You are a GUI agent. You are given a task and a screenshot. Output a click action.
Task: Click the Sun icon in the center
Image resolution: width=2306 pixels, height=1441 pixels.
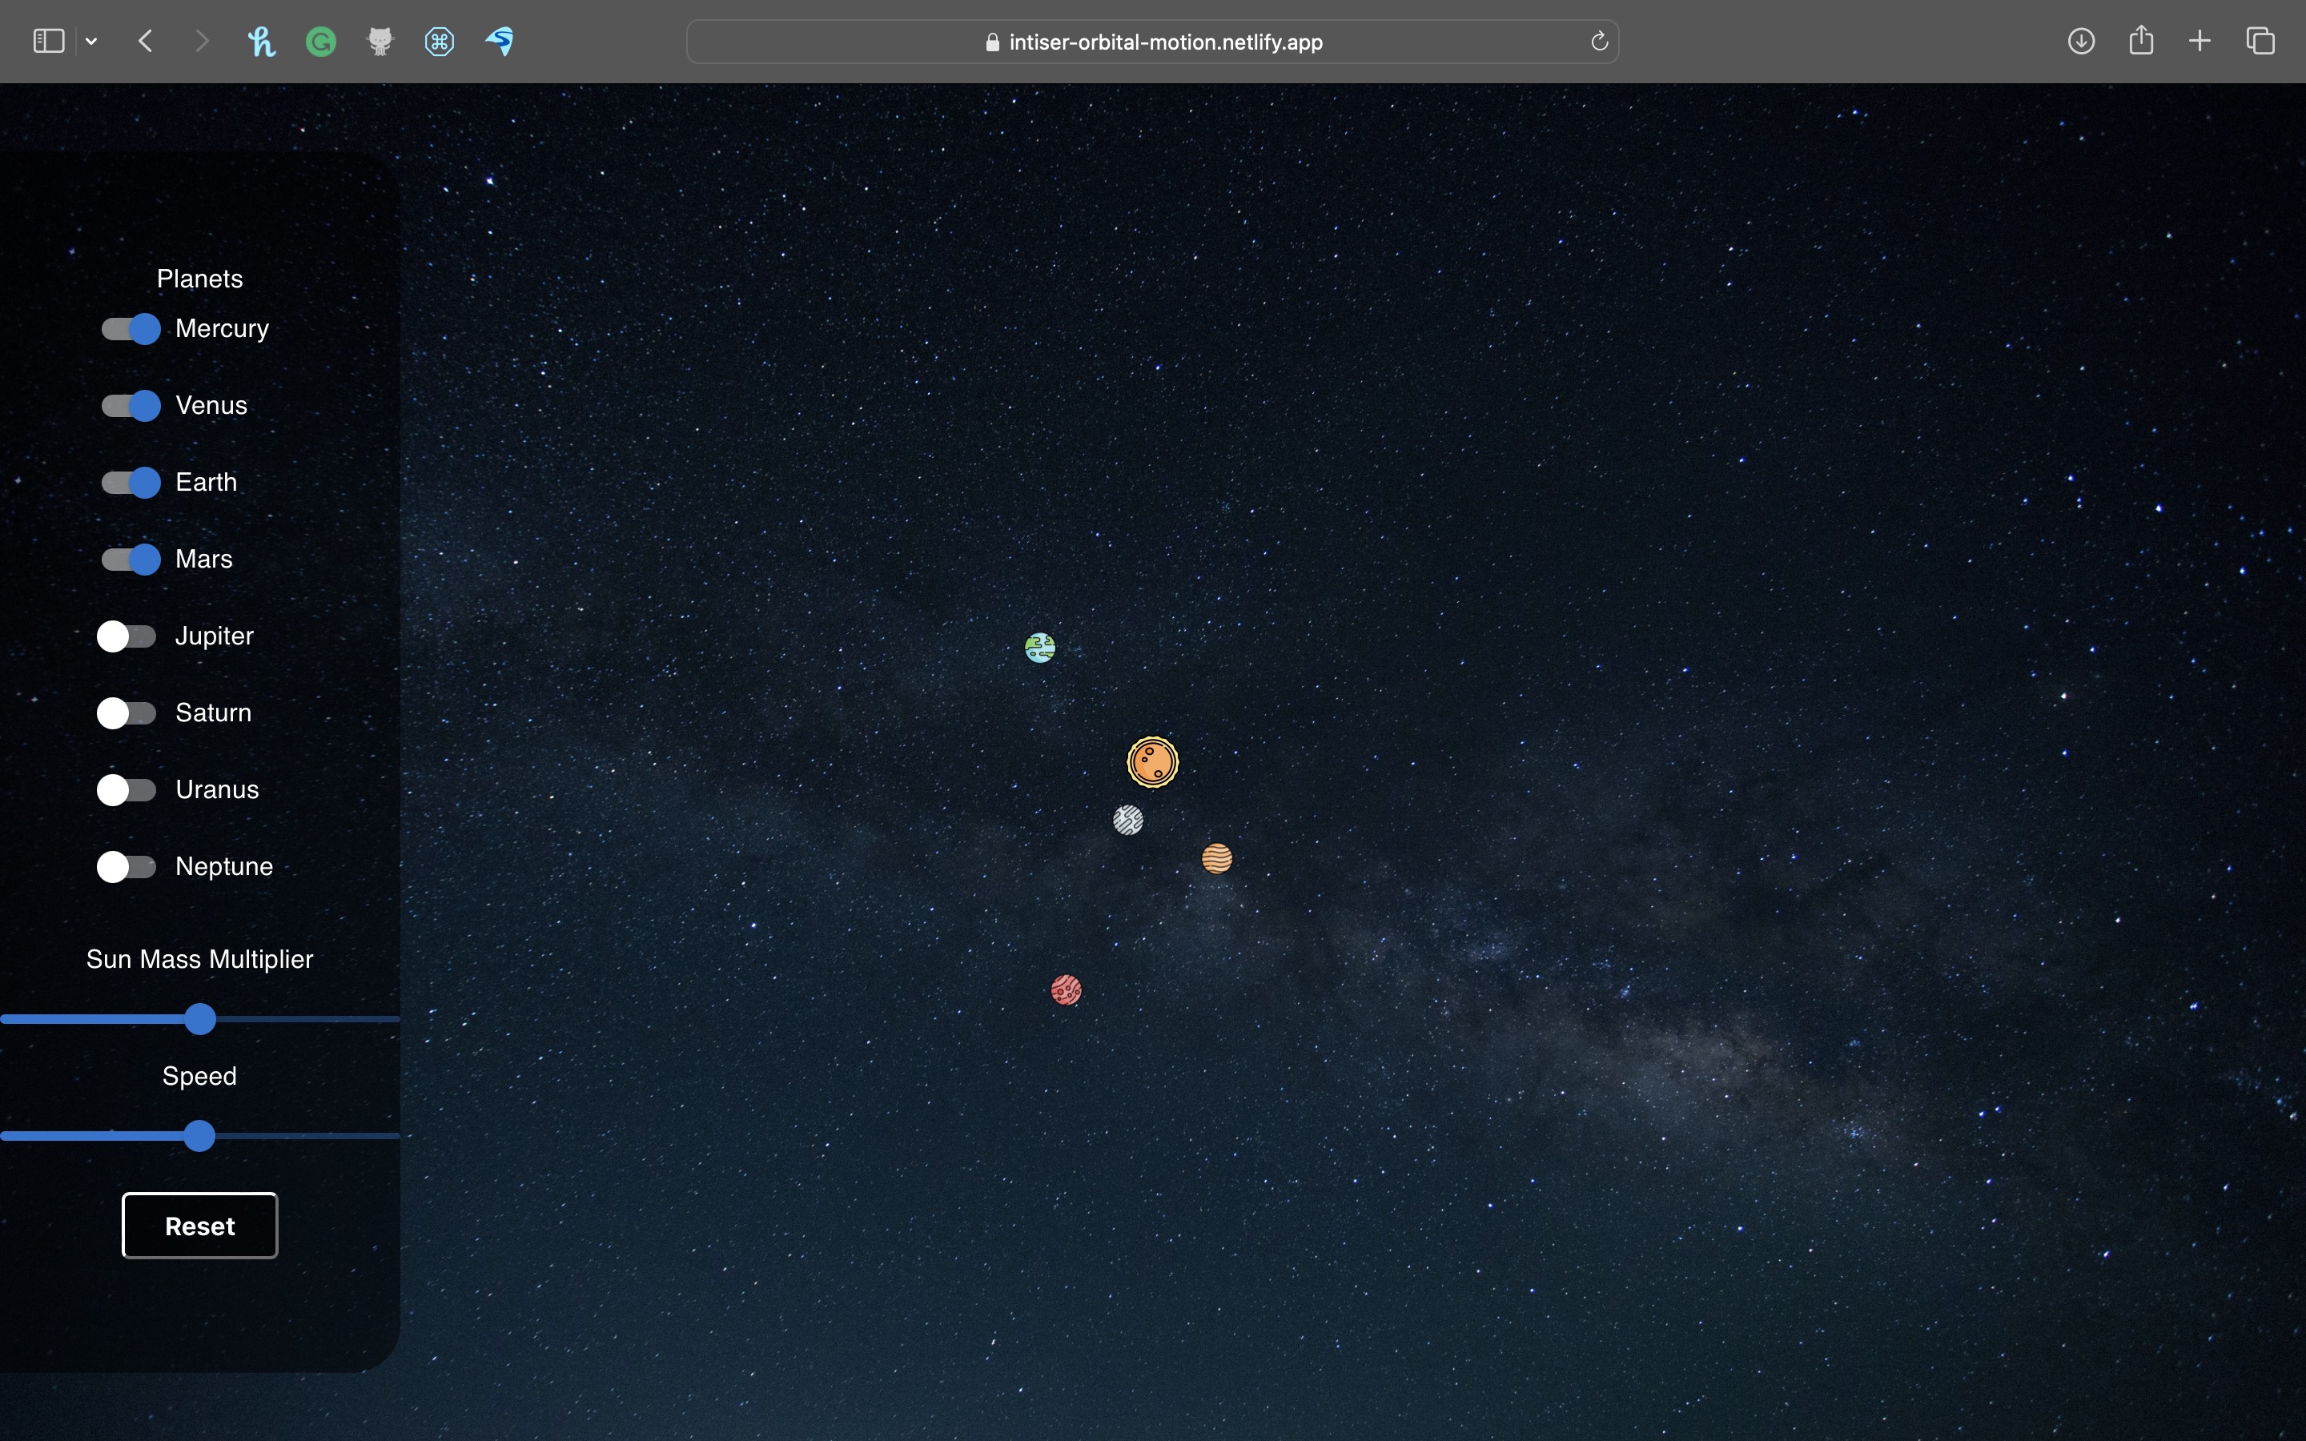(1153, 762)
